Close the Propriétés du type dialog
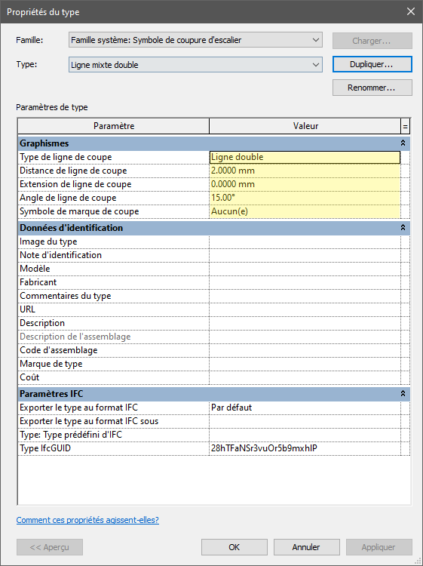 click(411, 11)
